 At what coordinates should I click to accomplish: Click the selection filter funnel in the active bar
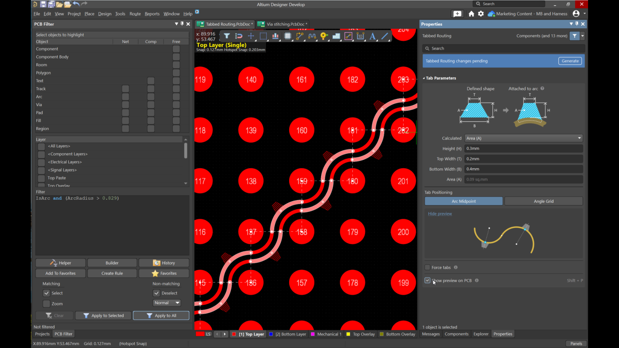(227, 36)
